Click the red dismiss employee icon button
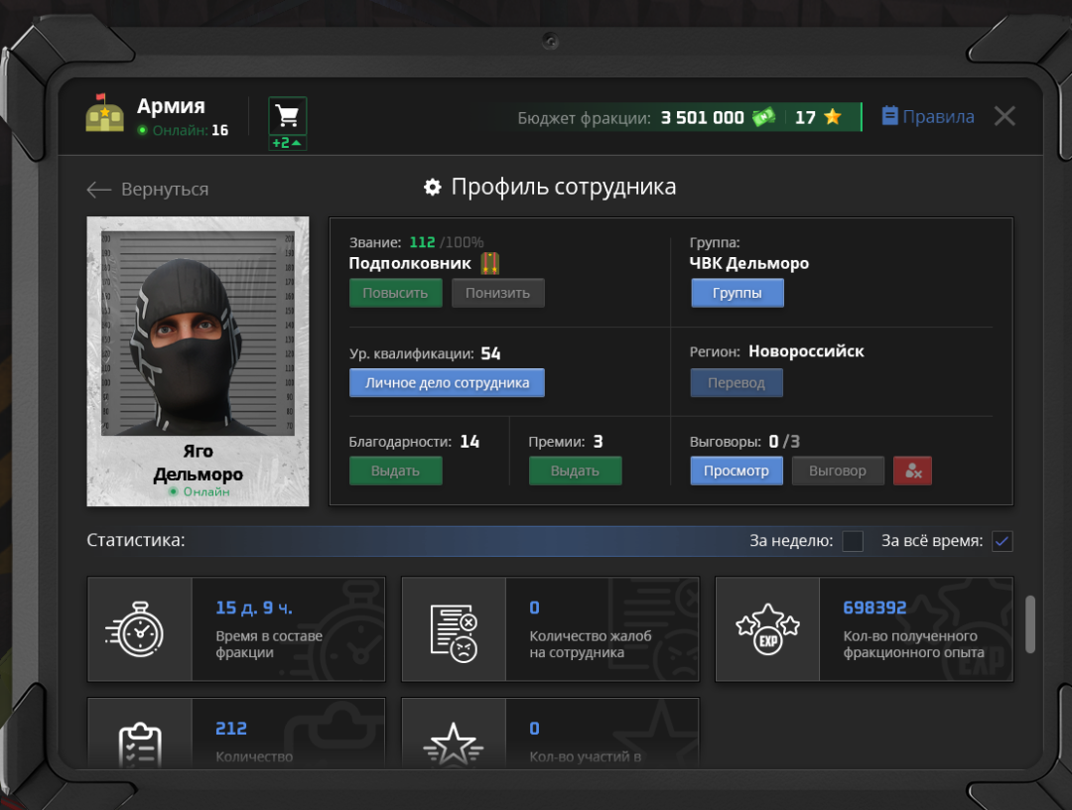 [912, 471]
